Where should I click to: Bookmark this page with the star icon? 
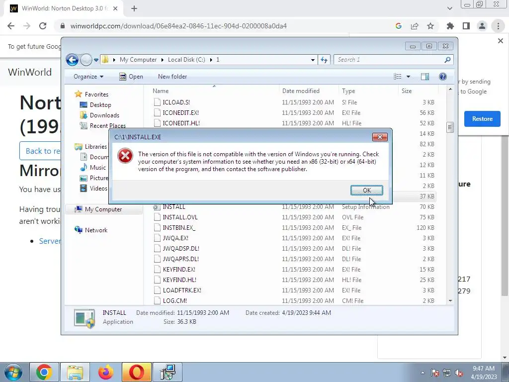click(430, 26)
